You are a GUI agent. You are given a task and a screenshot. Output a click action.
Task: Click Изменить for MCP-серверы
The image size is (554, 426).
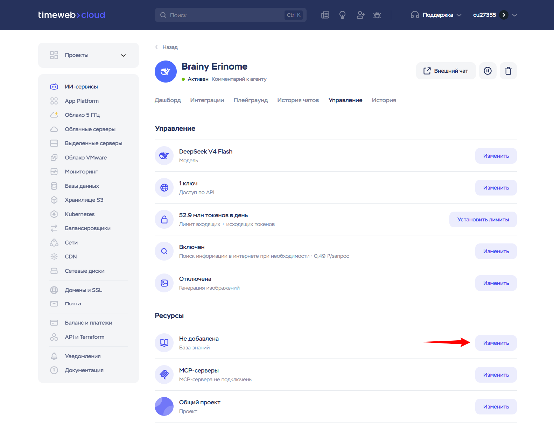tap(496, 375)
